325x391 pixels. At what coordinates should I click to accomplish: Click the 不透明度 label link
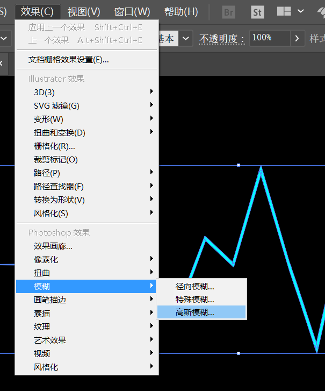(x=222, y=39)
